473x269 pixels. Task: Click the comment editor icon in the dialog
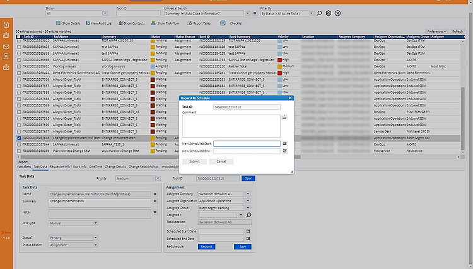coord(284,117)
